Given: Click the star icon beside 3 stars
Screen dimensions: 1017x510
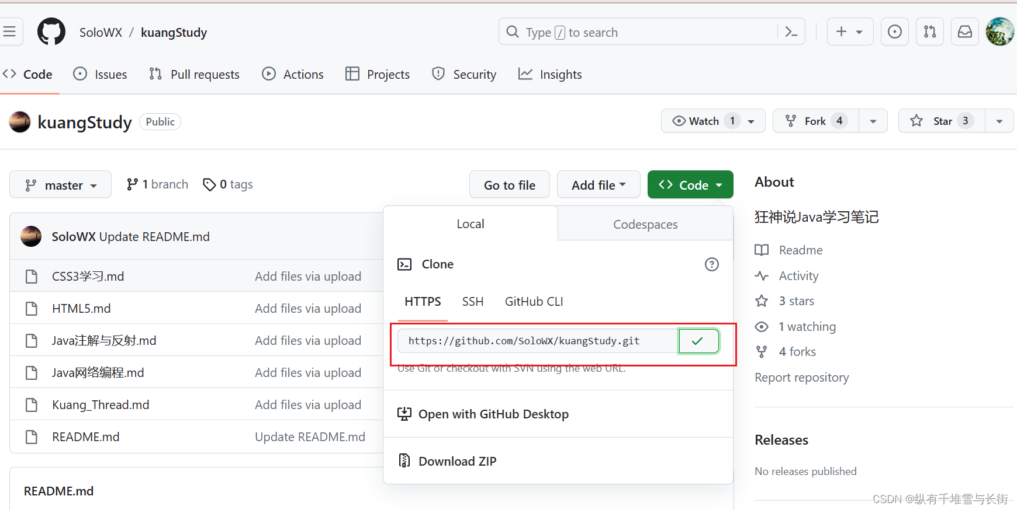Looking at the screenshot, I should [762, 301].
